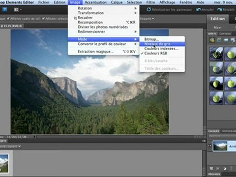Apply the apple effect thumbnail, first row right
The height and width of the screenshot is (177, 236).
(230, 54)
